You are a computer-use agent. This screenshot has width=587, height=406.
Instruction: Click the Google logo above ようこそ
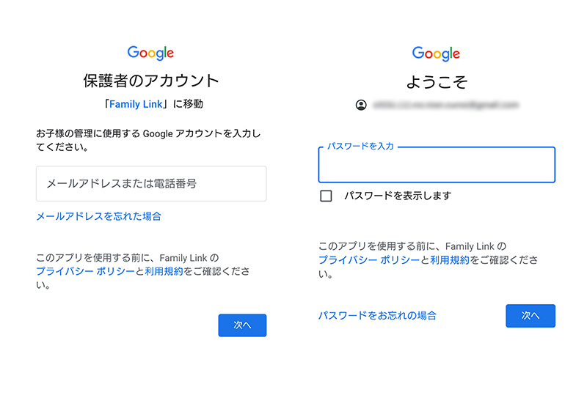click(x=436, y=53)
